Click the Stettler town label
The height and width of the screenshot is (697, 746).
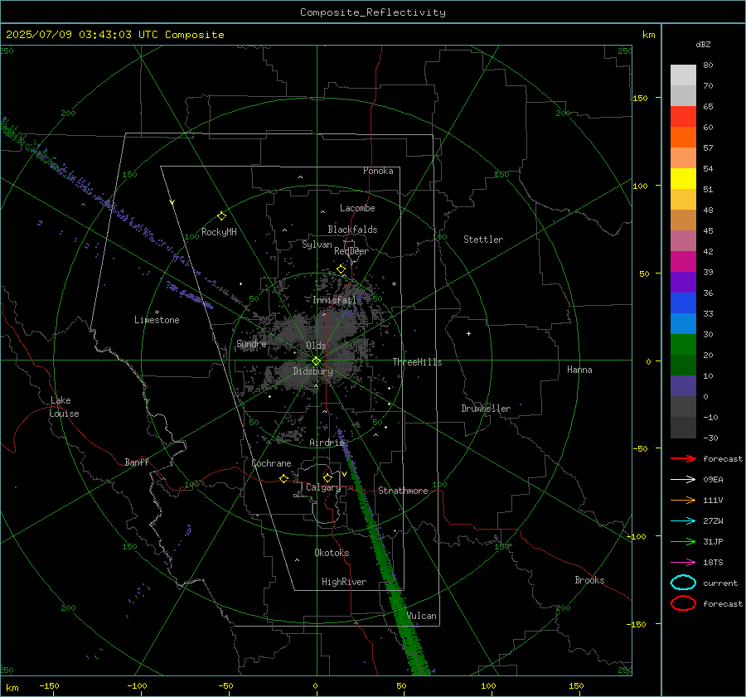tap(483, 240)
